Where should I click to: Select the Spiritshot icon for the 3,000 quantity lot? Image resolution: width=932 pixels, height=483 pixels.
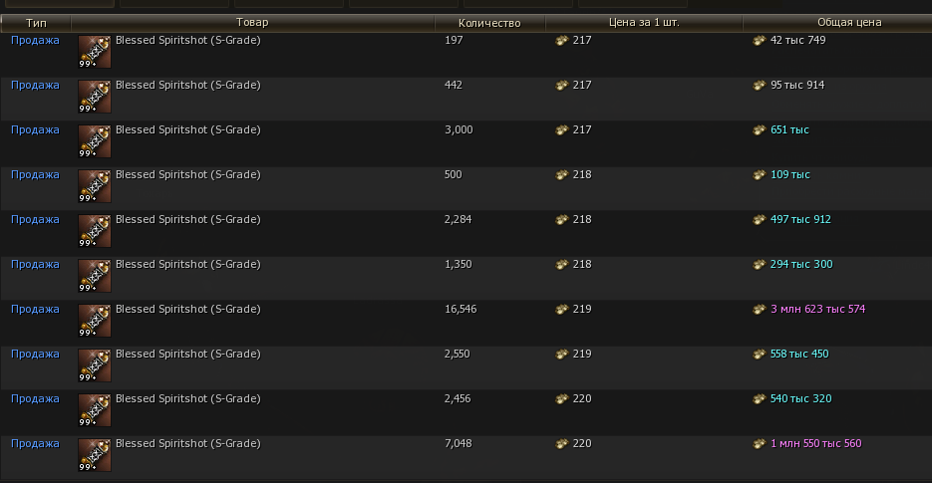point(95,141)
